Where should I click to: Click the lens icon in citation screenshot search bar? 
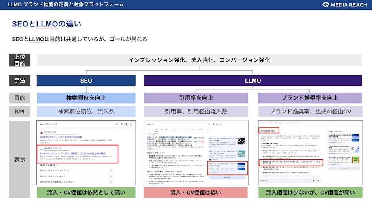pos(216,125)
